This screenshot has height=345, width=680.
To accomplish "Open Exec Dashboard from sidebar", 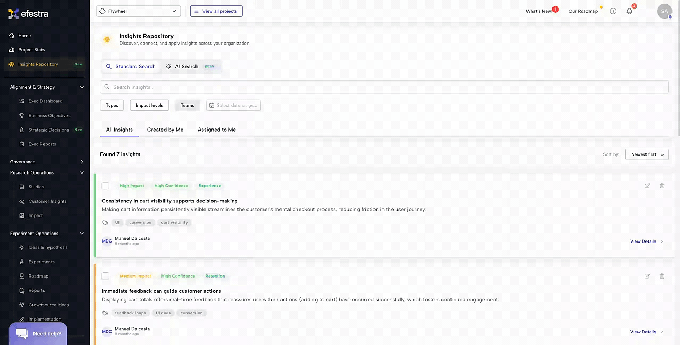I will [45, 101].
